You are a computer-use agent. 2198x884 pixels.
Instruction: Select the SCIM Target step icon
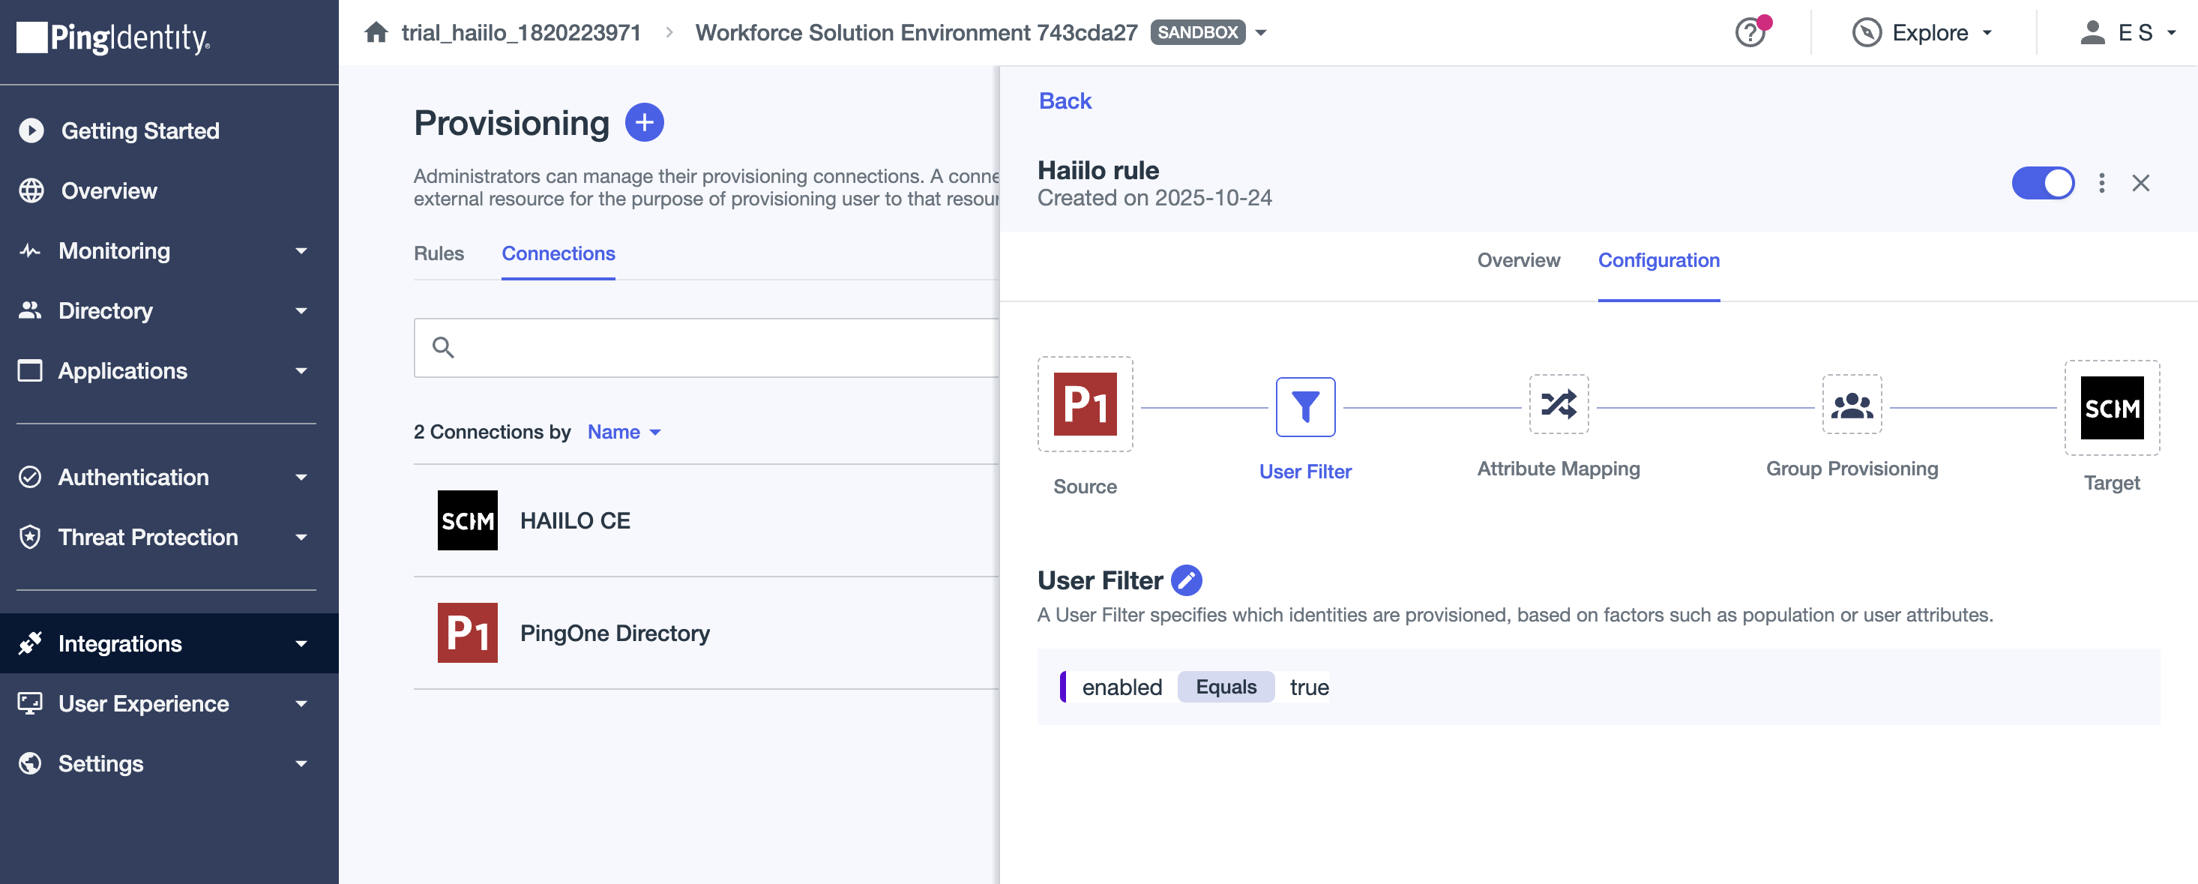2112,408
